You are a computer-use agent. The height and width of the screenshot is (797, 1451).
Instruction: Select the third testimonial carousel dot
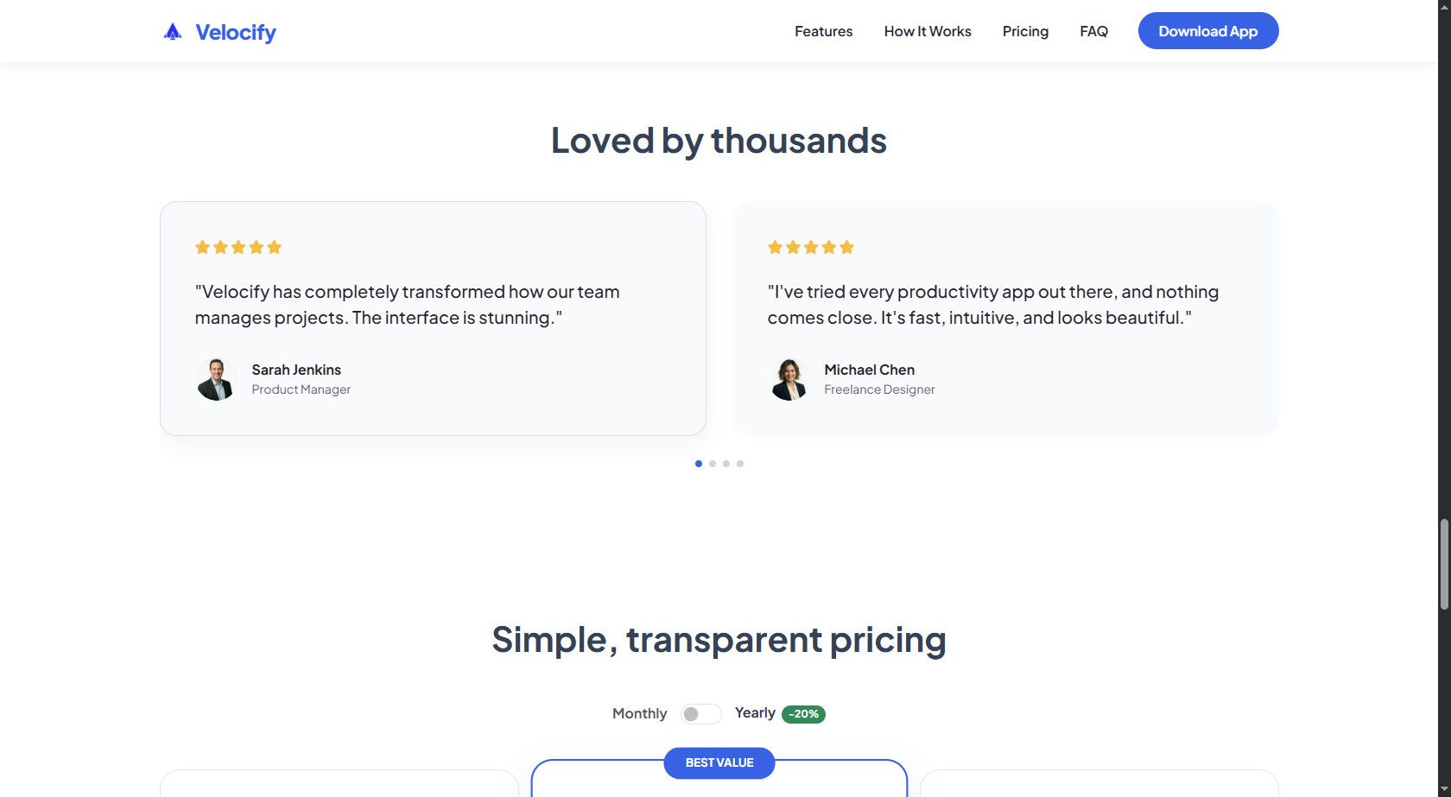tap(726, 464)
